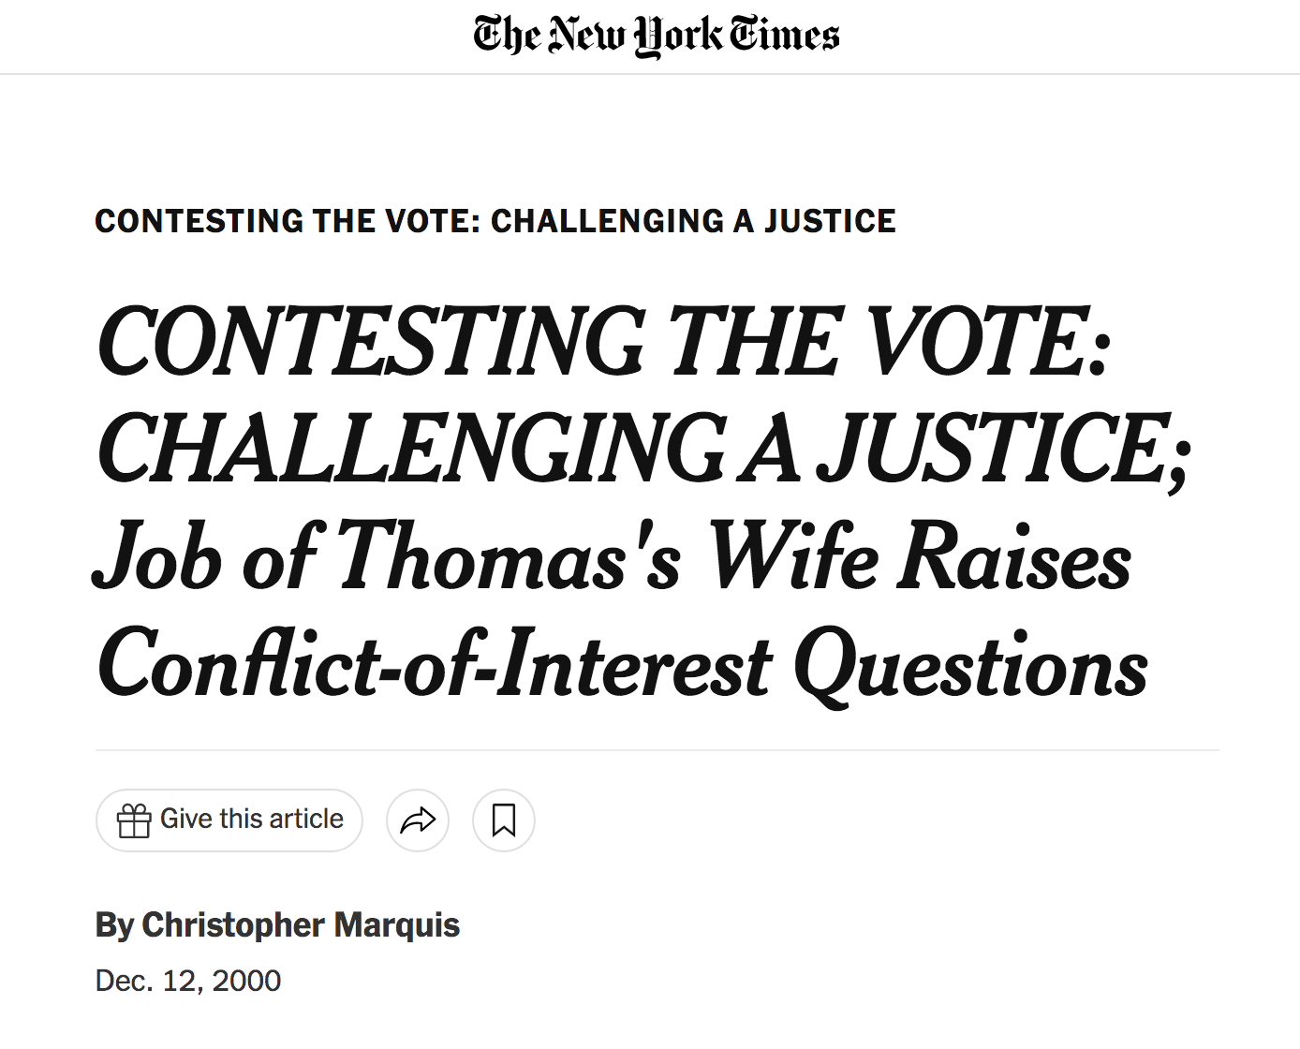Click the word "Times" in the masthead
Screen dimensions: 1300x1049
pyautogui.click(x=784, y=36)
